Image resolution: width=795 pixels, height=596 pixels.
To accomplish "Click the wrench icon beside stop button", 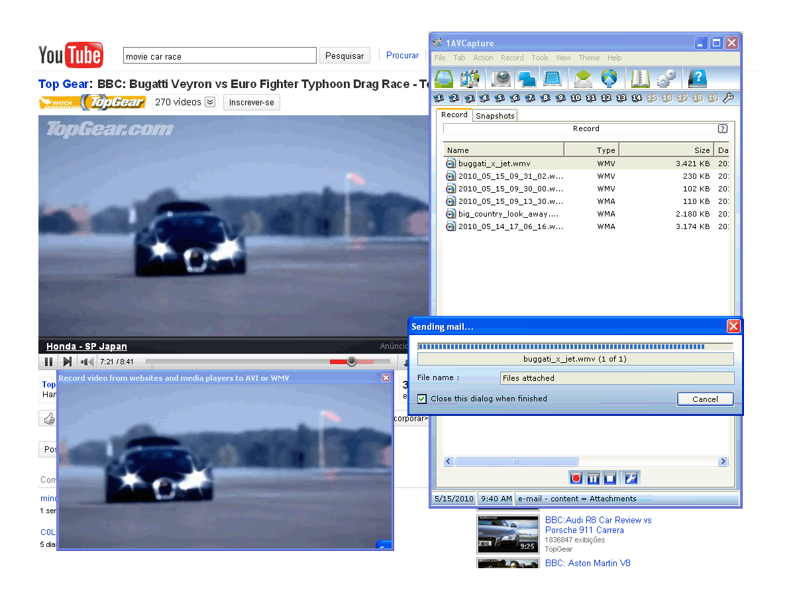I will pos(631,478).
